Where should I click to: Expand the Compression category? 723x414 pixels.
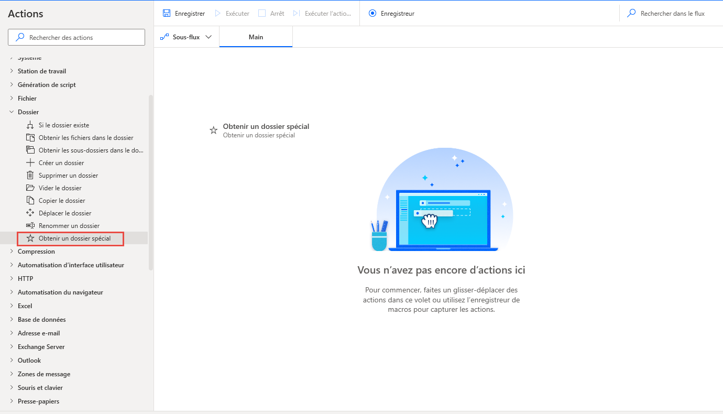click(x=12, y=252)
